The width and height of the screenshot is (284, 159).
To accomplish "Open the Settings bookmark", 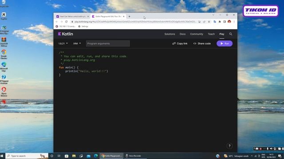I will point(83,26).
